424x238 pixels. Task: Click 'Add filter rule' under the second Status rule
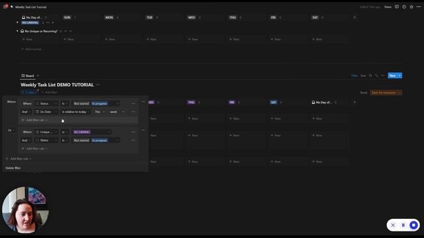[x=34, y=149]
